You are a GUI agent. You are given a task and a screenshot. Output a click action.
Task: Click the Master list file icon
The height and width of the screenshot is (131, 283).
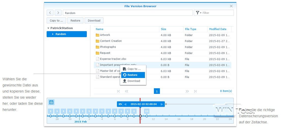[98, 71]
